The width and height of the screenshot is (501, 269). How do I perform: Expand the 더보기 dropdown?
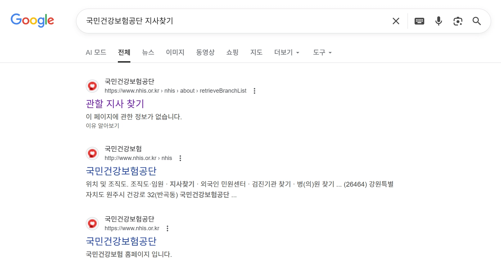[x=286, y=52]
